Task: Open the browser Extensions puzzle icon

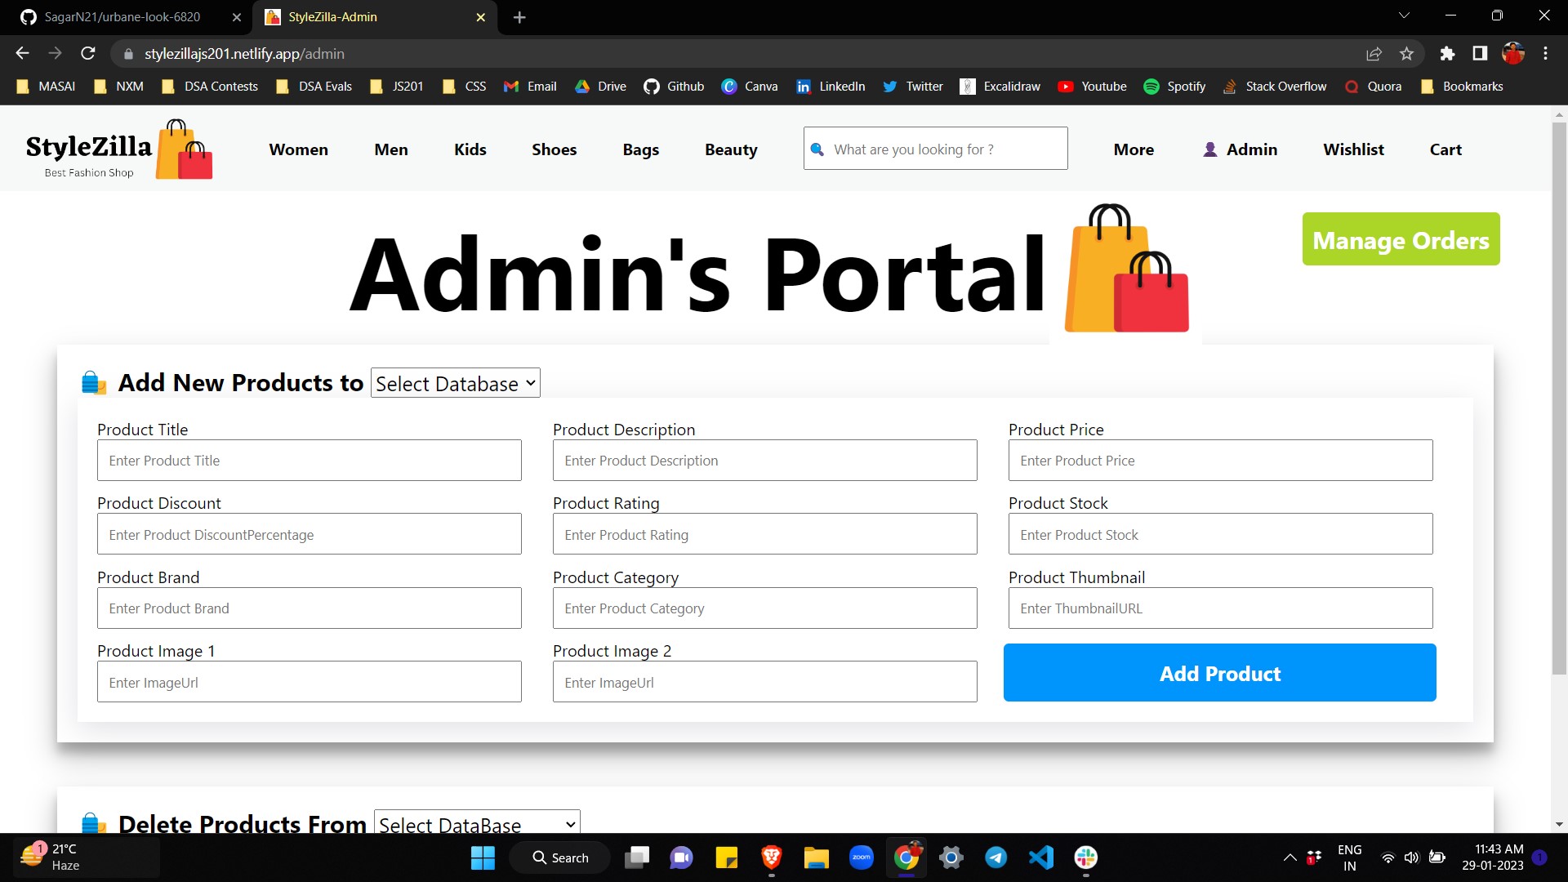Action: [x=1447, y=54]
